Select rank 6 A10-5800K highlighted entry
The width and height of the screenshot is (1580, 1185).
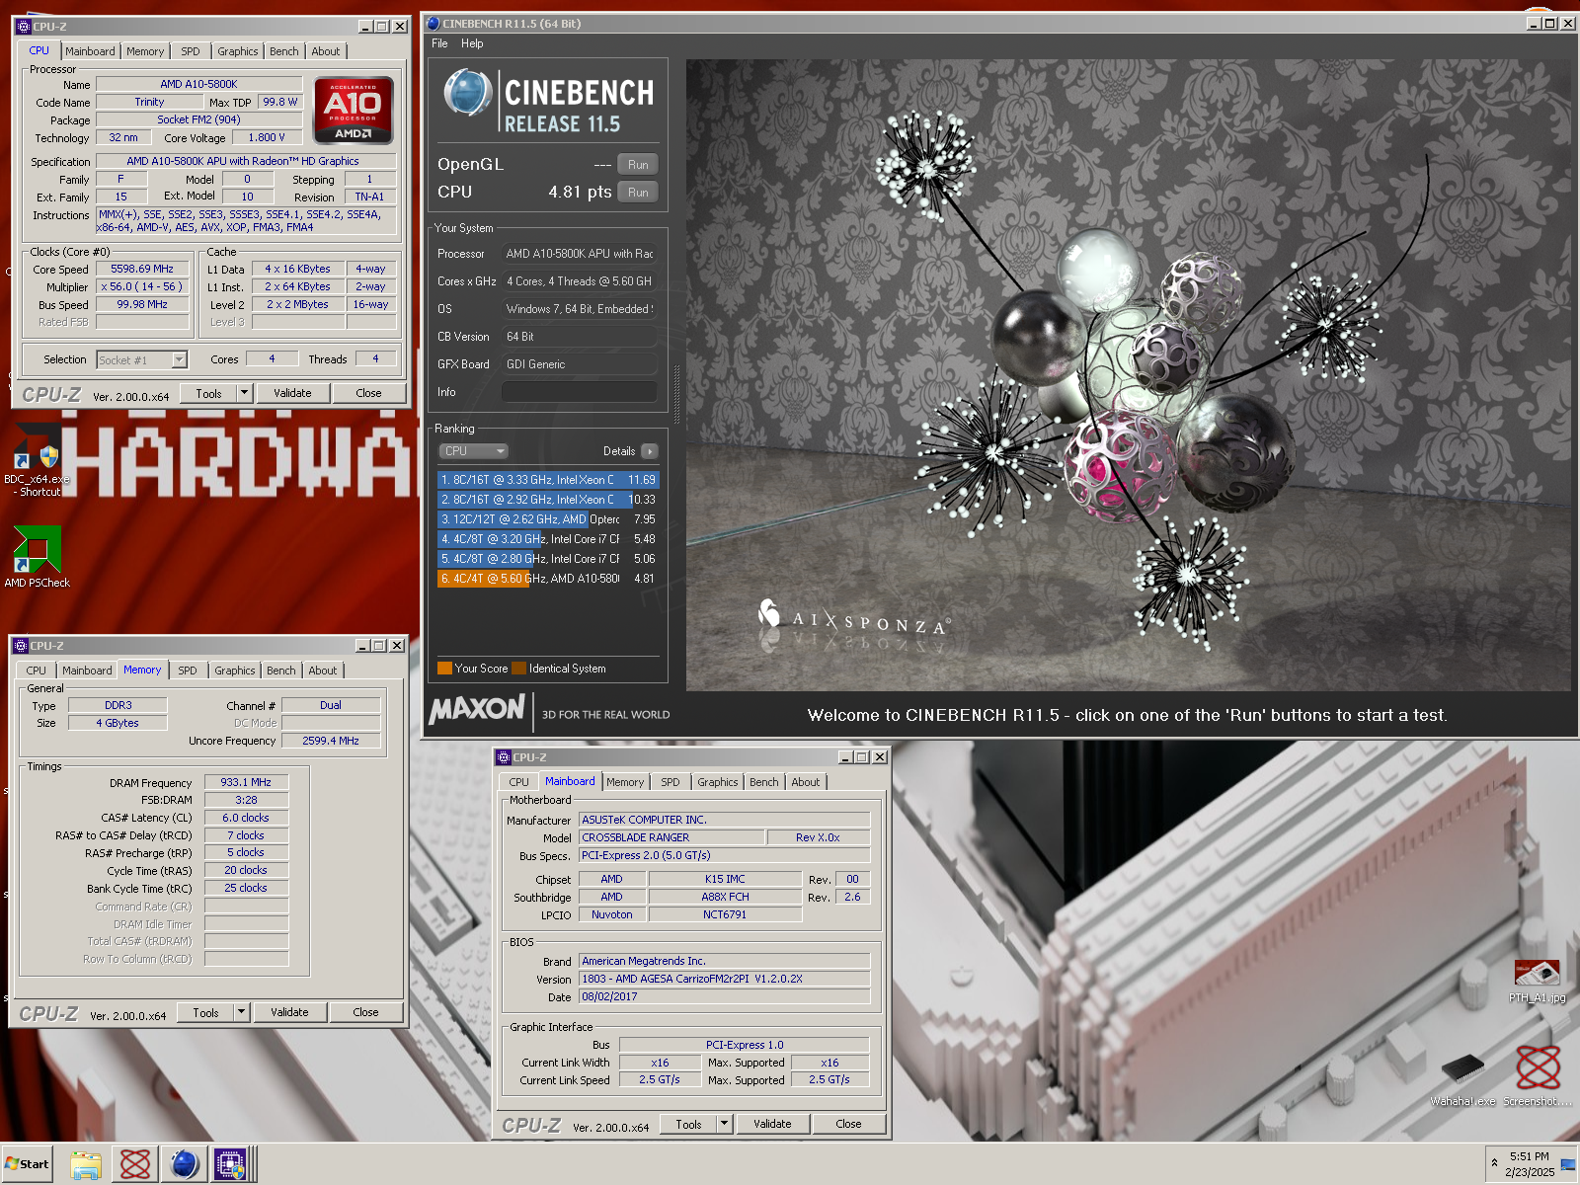click(x=547, y=579)
